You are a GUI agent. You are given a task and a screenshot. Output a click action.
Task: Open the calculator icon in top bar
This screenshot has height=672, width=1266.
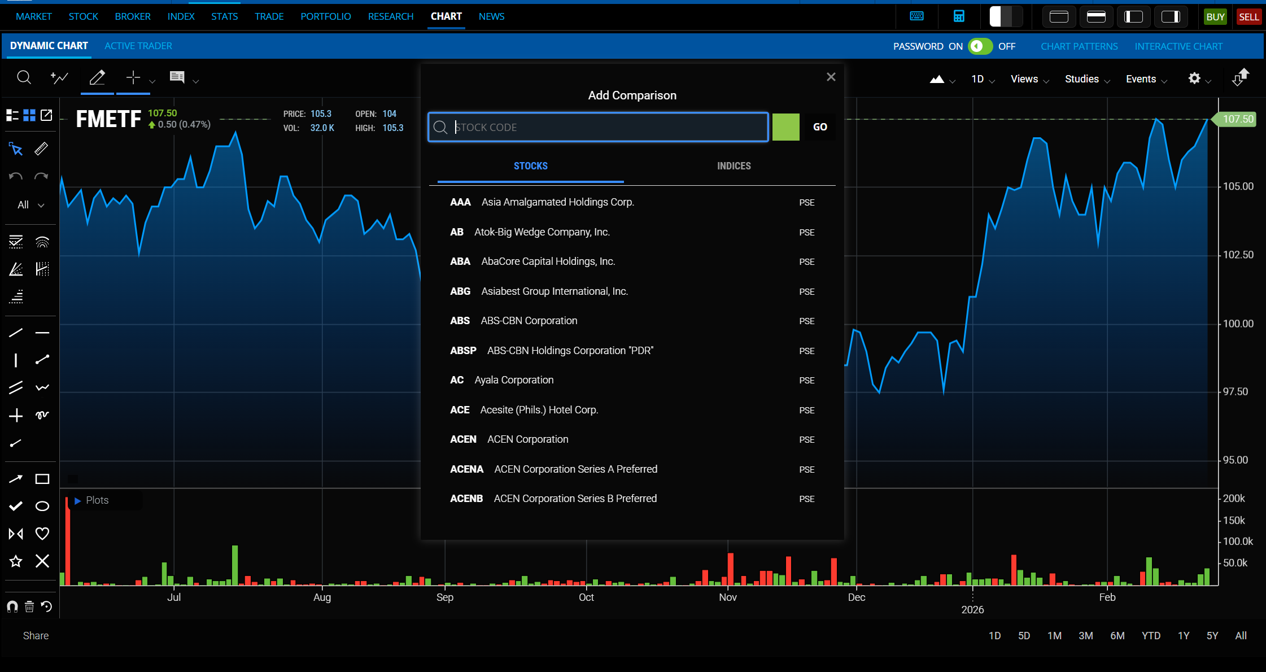959,16
